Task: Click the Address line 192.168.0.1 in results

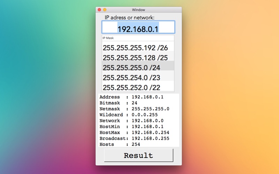Action: coord(131,97)
